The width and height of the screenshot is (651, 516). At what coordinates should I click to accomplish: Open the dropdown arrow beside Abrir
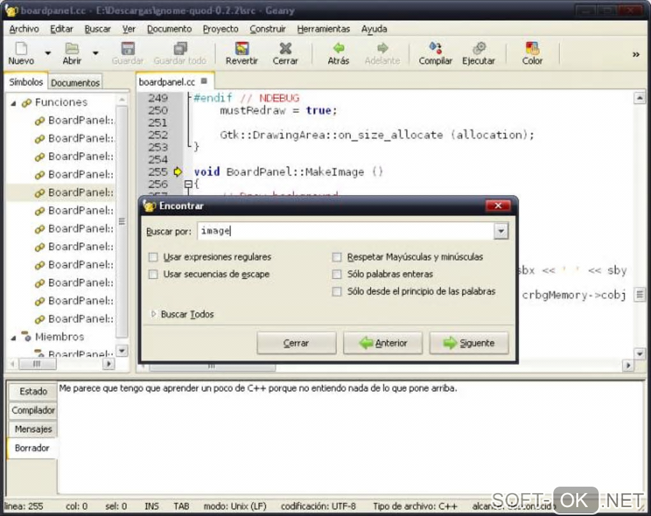[96, 53]
